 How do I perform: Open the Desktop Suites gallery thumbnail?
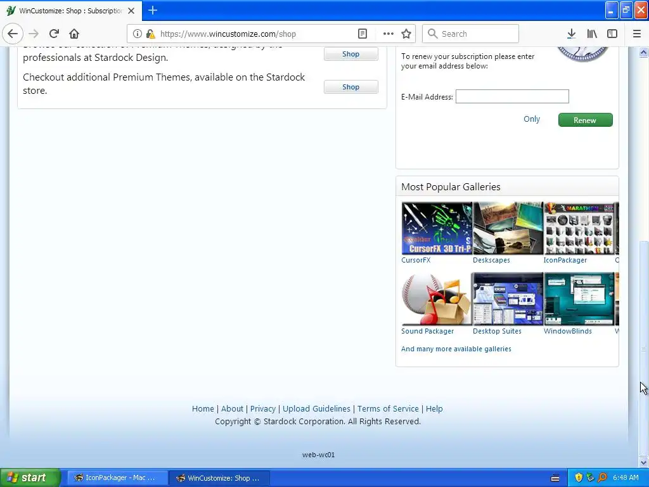pyautogui.click(x=508, y=299)
